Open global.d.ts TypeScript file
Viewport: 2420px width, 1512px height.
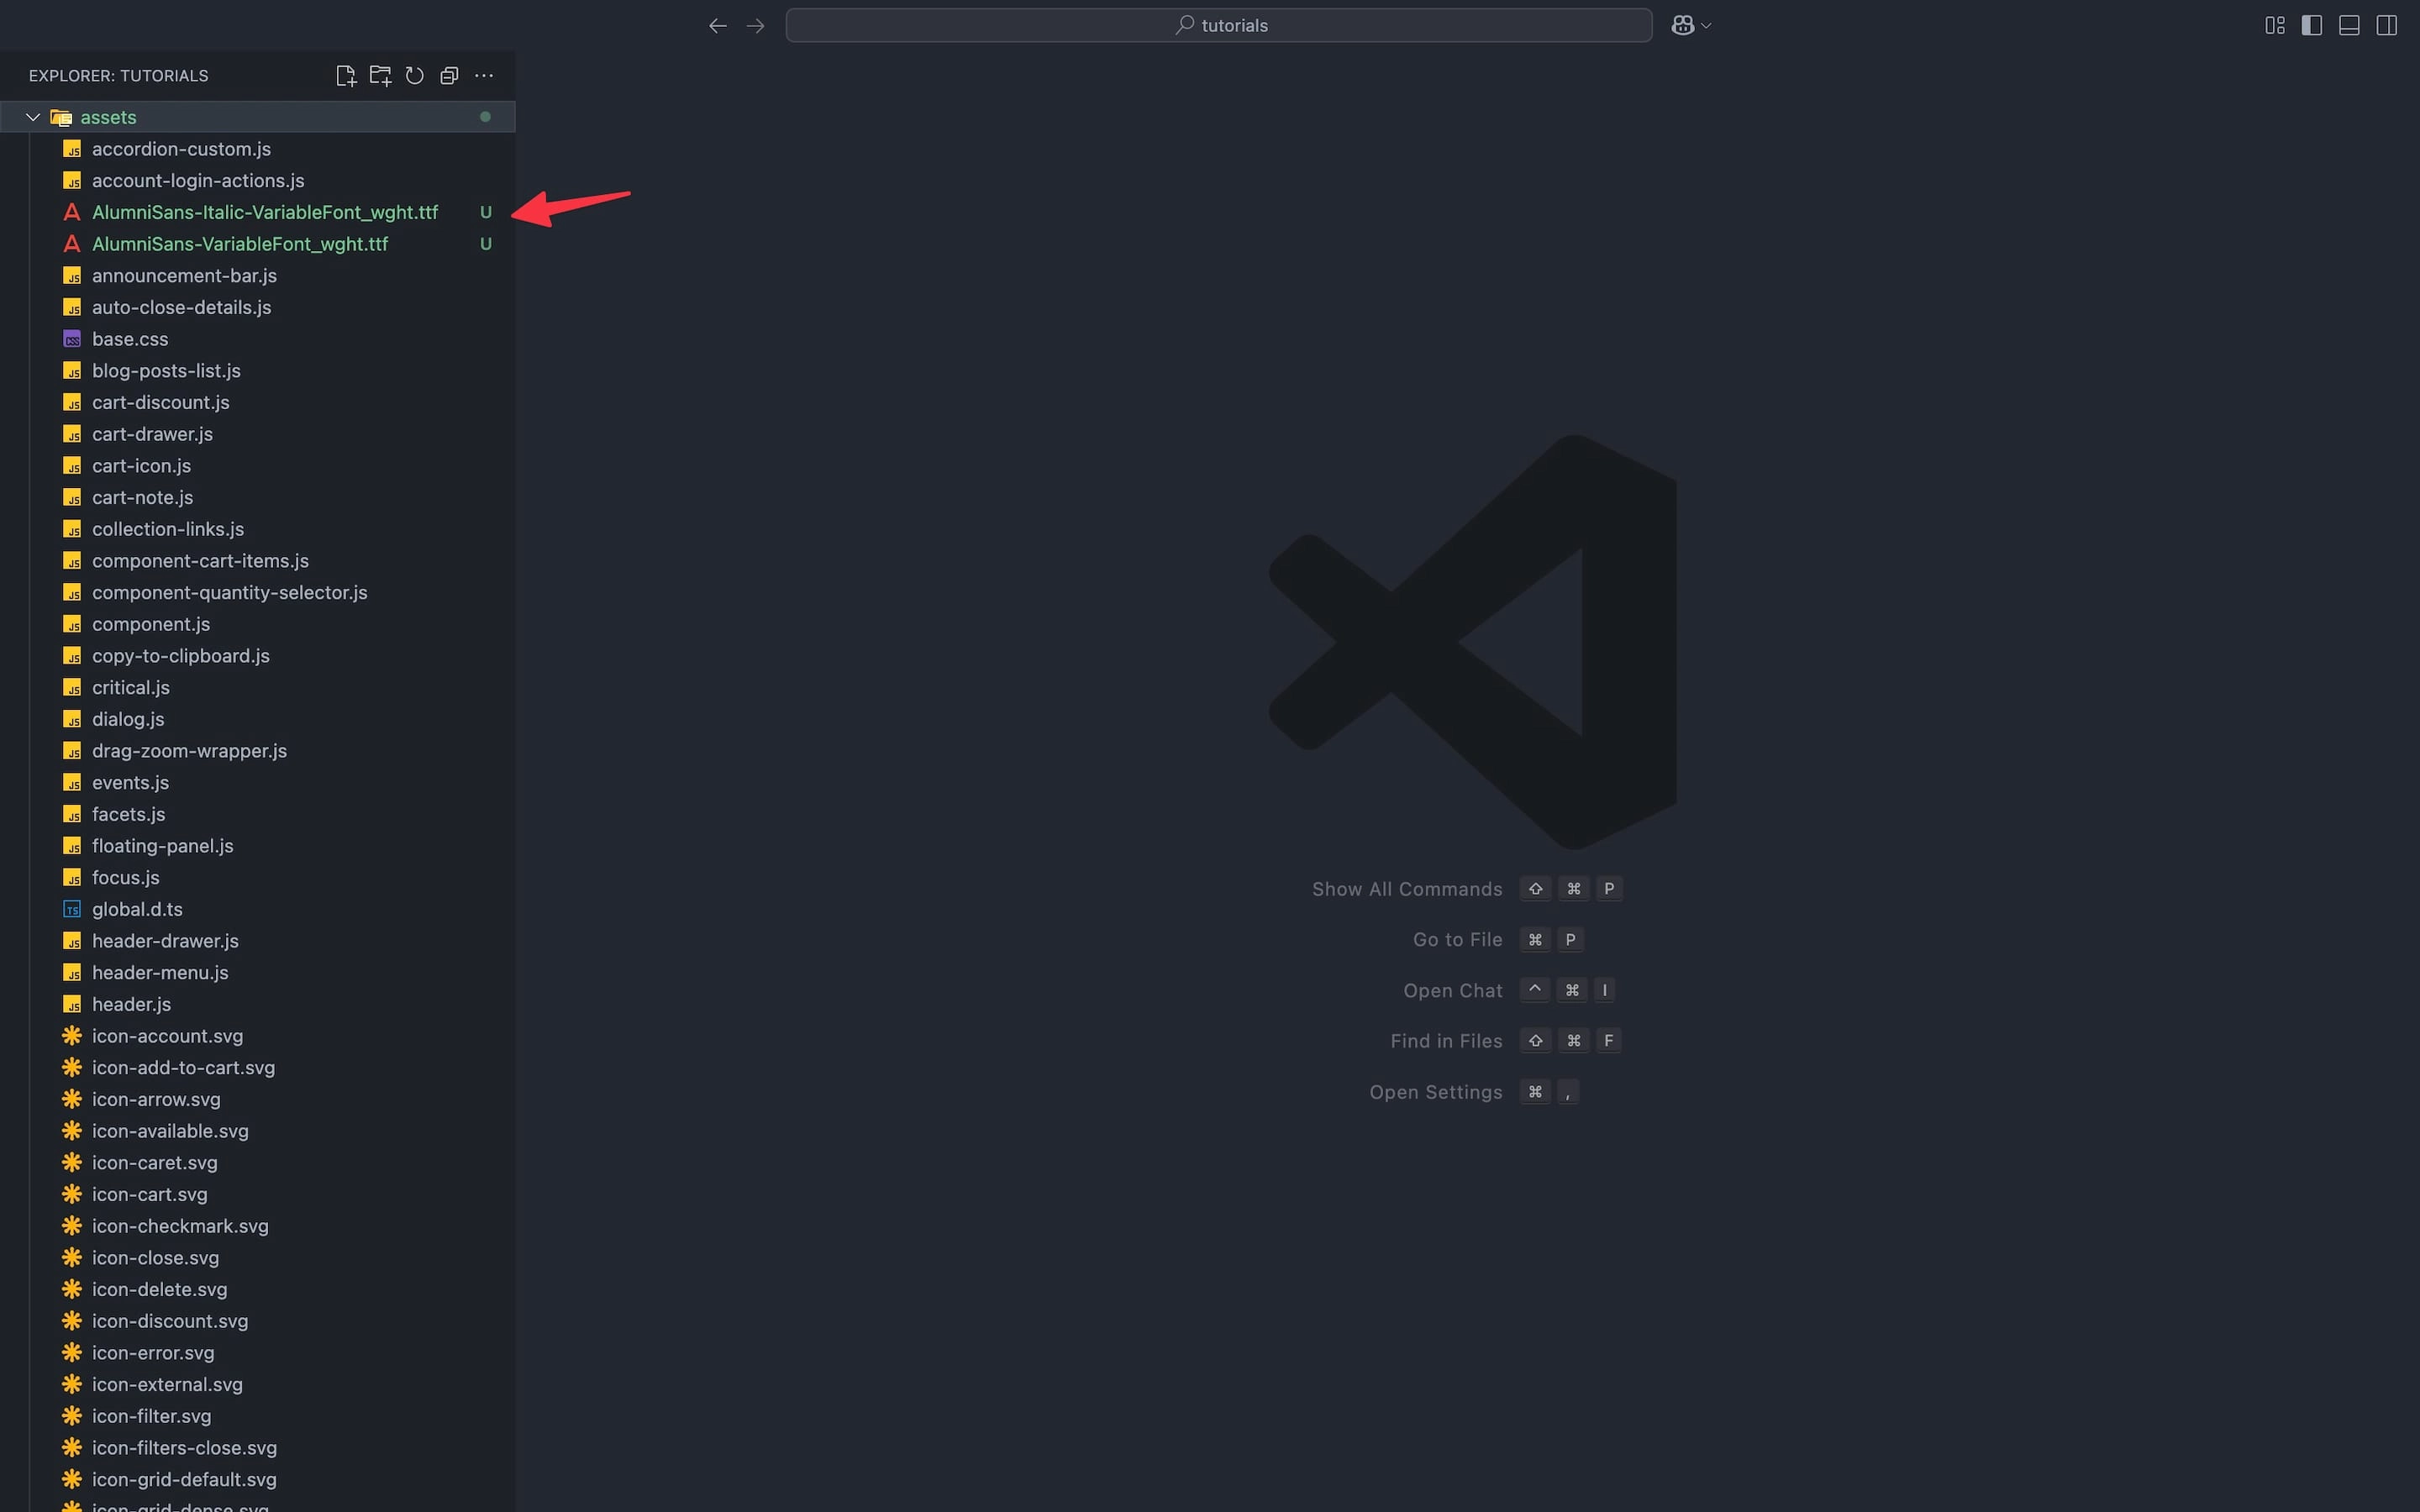(x=258, y=909)
